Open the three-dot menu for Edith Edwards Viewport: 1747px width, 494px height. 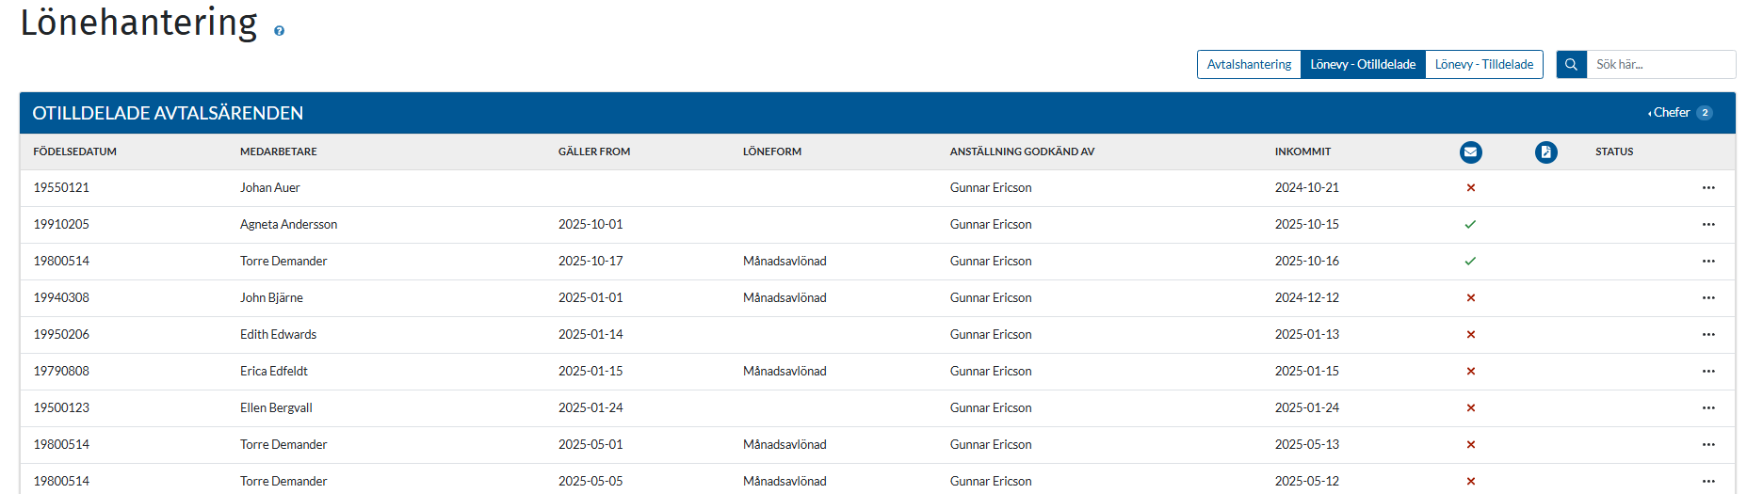1708,335
